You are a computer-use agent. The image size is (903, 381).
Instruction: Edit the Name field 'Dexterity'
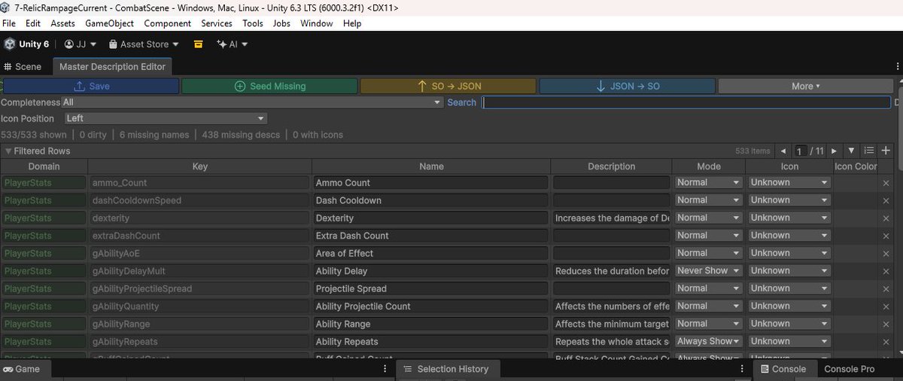pos(430,218)
